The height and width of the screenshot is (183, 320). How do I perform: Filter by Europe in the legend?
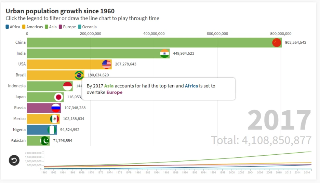tap(67, 27)
